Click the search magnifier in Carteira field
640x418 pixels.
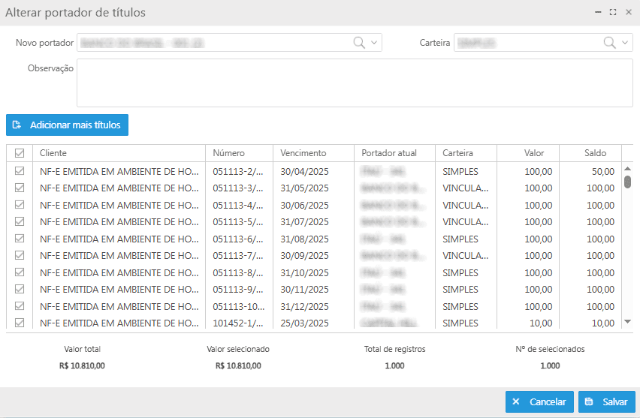point(610,43)
